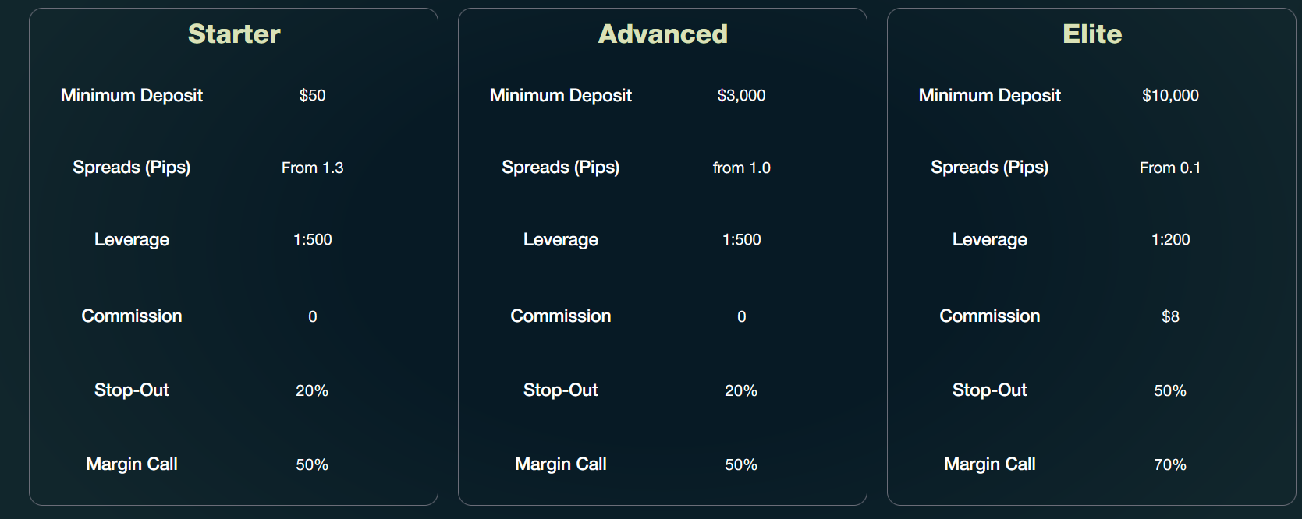The height and width of the screenshot is (519, 1302).
Task: Click the Advanced plan heading
Action: click(662, 34)
